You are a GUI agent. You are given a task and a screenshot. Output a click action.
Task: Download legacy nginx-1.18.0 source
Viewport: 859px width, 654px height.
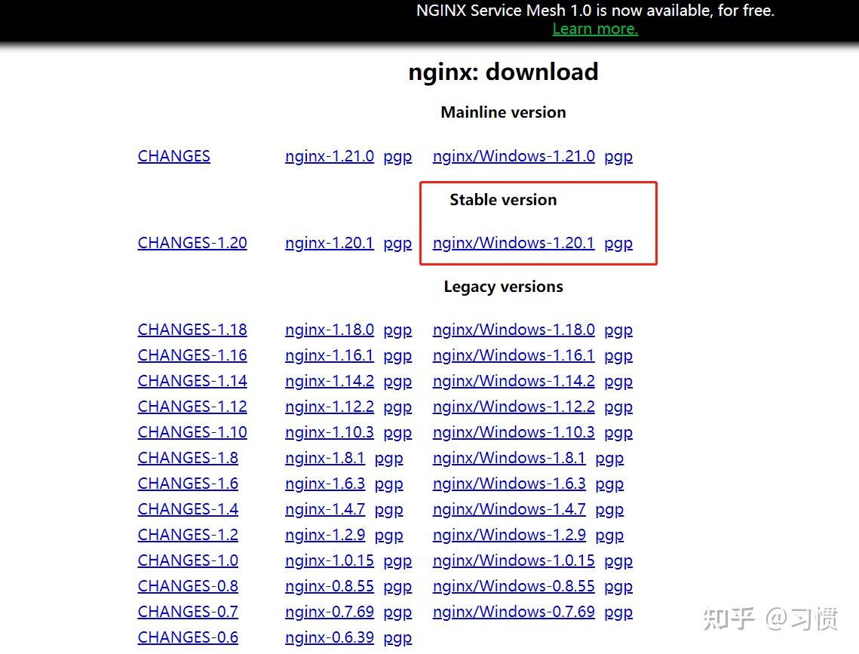tap(330, 330)
